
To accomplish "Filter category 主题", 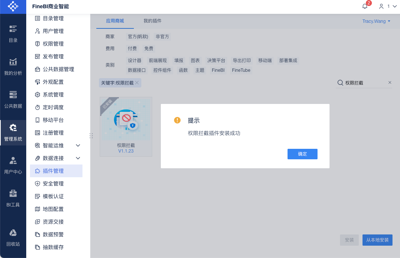I will (x=200, y=70).
